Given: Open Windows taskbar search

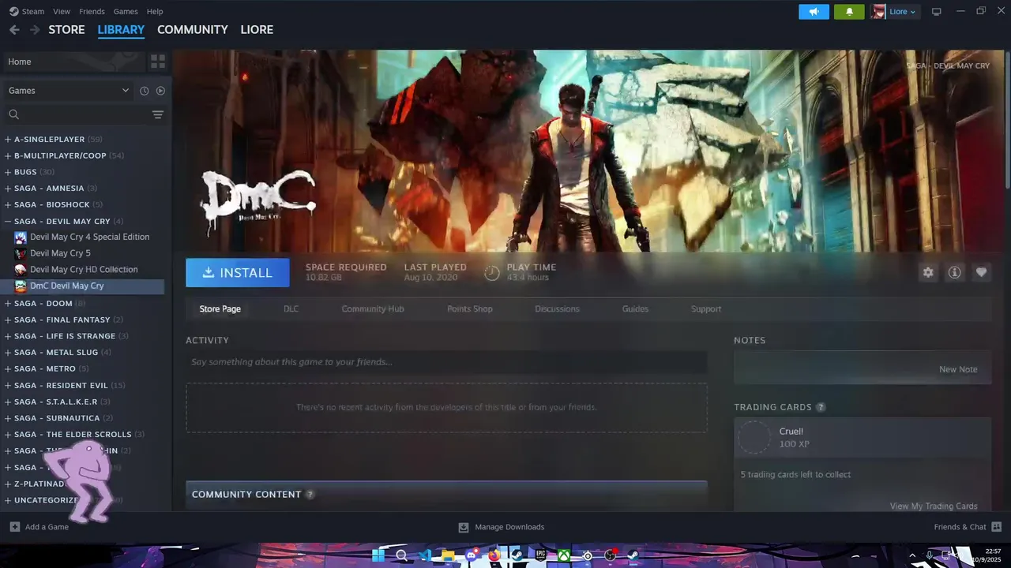Looking at the screenshot, I should point(401,555).
